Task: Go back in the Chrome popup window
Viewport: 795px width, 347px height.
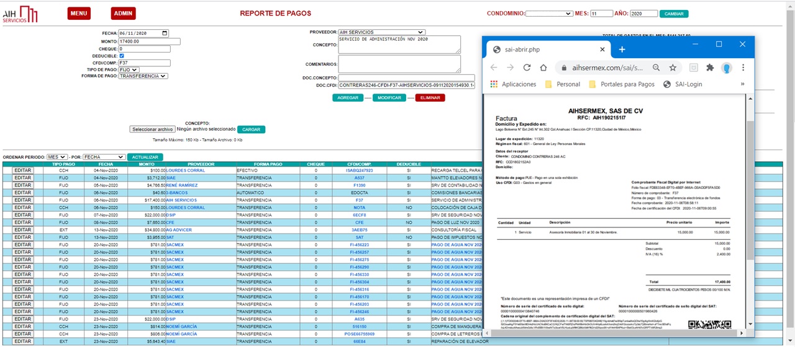Action: [x=494, y=68]
